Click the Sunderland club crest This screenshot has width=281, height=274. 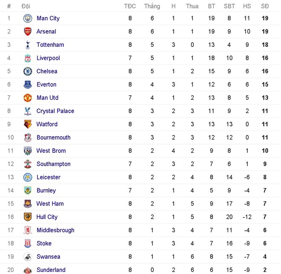tap(28, 270)
